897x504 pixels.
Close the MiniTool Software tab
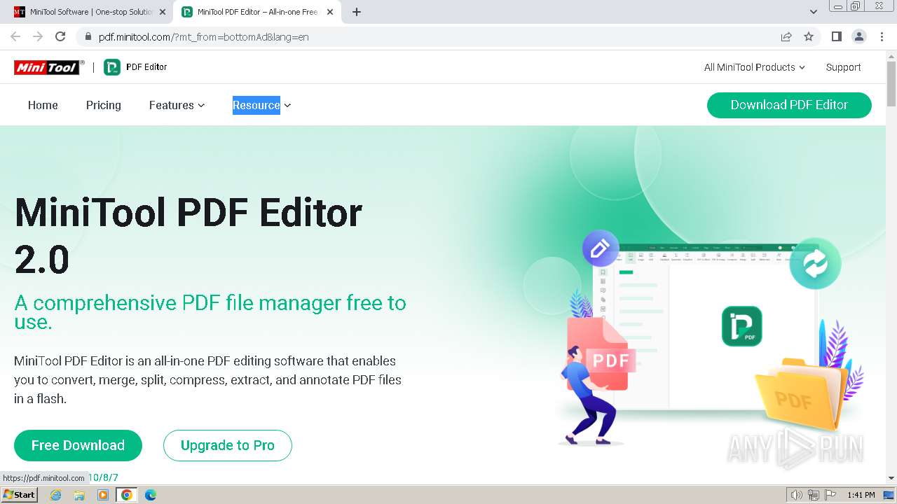tap(163, 12)
